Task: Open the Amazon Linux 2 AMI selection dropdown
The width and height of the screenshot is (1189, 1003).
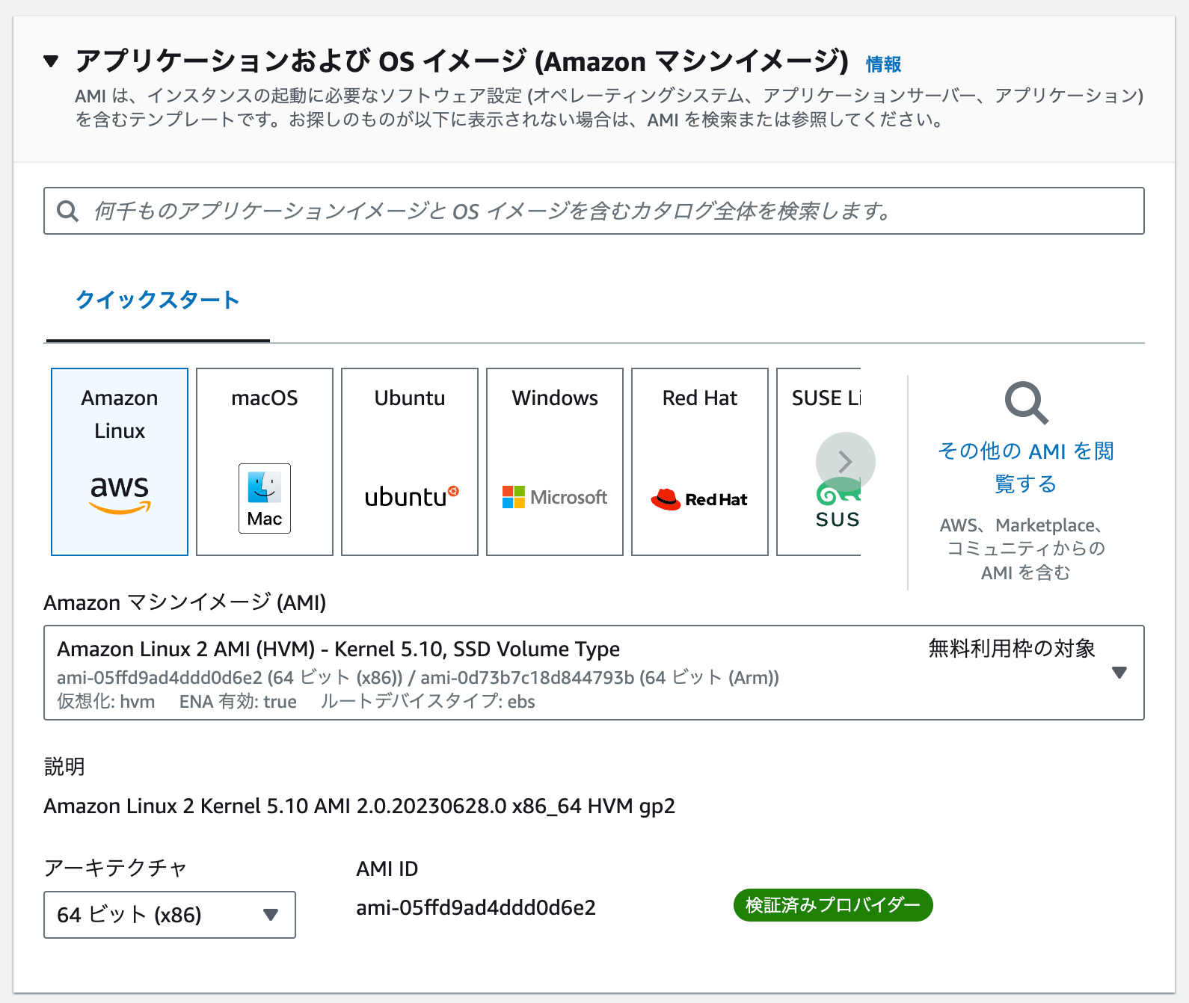Action: (x=594, y=673)
